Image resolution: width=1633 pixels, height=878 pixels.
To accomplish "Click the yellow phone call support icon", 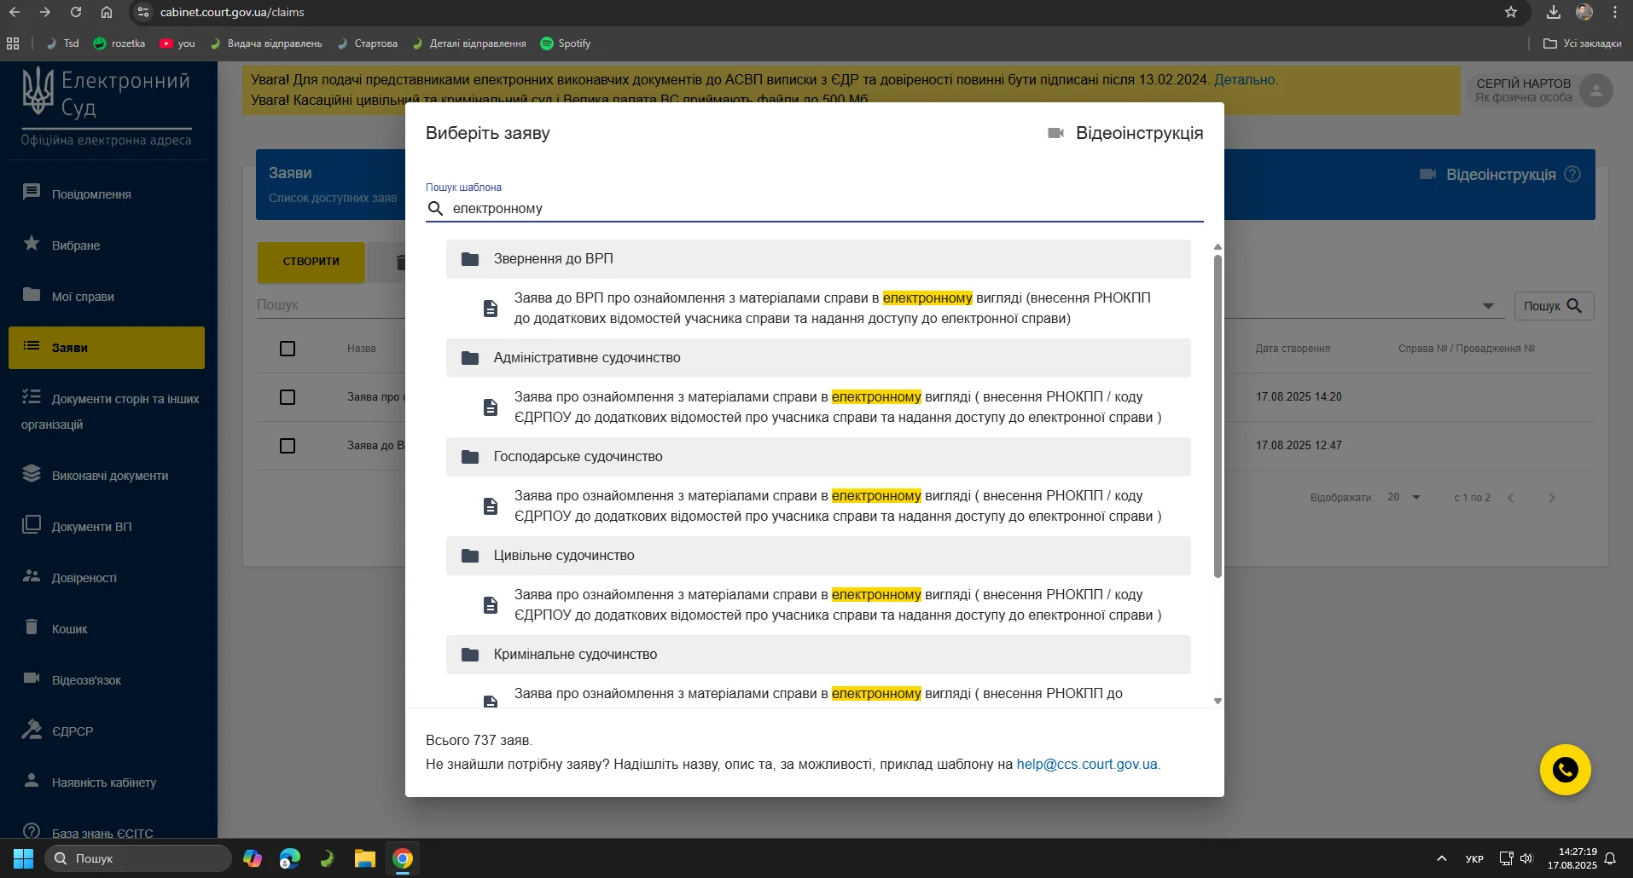I will click(1565, 770).
